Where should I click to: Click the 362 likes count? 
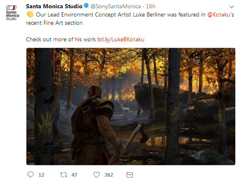tap(109, 175)
